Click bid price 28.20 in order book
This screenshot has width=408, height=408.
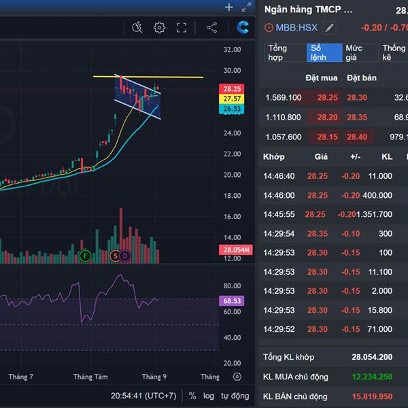[x=327, y=118]
